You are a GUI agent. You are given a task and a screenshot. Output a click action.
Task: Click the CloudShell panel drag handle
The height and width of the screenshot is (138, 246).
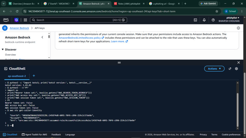click(119, 63)
